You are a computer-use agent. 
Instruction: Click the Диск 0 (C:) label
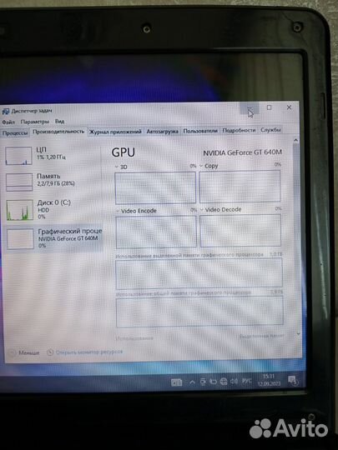53,202
